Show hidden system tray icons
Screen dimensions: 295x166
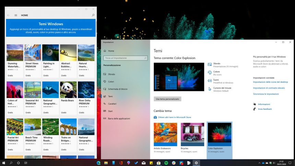tap(259, 163)
